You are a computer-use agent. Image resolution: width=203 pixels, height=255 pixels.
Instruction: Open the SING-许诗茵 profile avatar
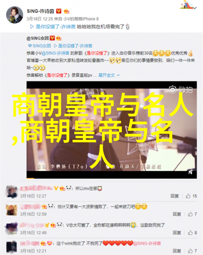(x=15, y=15)
